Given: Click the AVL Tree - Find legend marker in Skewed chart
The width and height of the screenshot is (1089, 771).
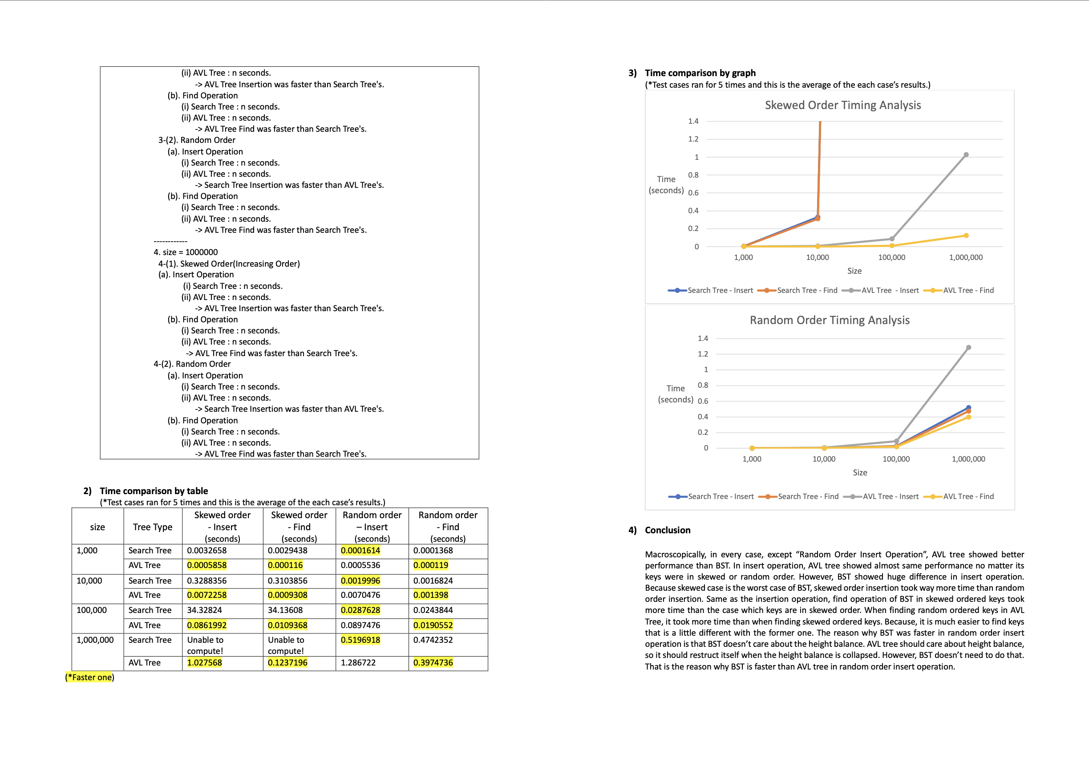Looking at the screenshot, I should (x=933, y=291).
